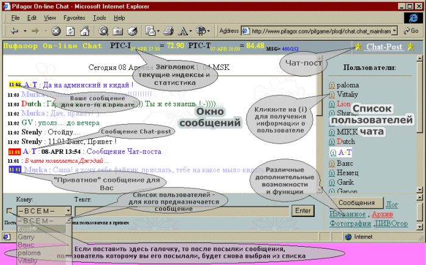
Task: Open the Edit menu
Action: (x=32, y=18)
